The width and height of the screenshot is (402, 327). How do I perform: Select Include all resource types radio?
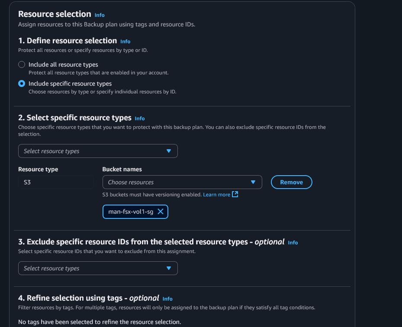click(22, 64)
